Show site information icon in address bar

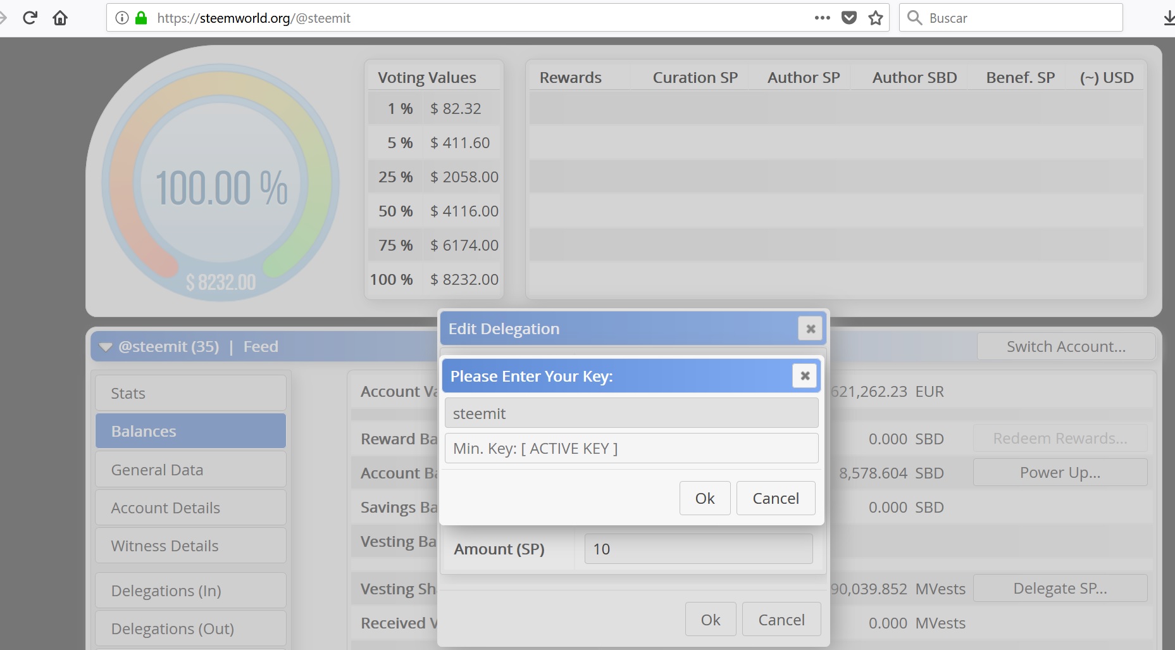point(122,18)
